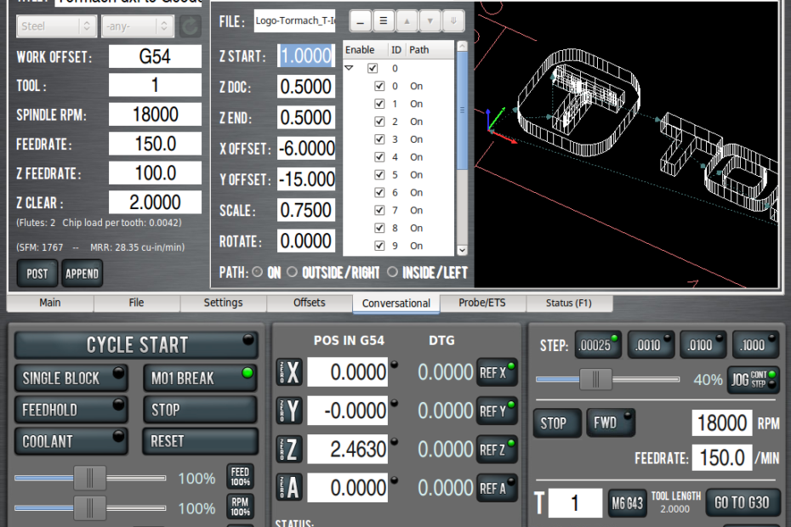Toggle M01 BREAK
The height and width of the screenshot is (527, 791).
click(200, 378)
